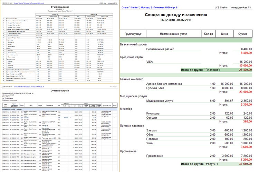Click the Итого по группе "Платежи" total row
Screen dimensions: 259x172
coord(200,70)
